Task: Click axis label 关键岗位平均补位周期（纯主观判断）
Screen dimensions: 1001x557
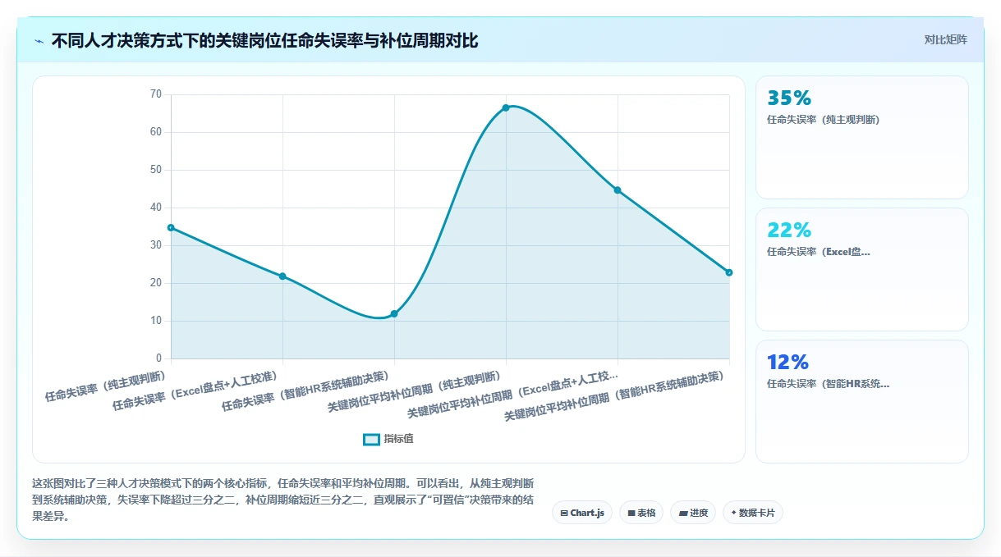Action: (415, 391)
